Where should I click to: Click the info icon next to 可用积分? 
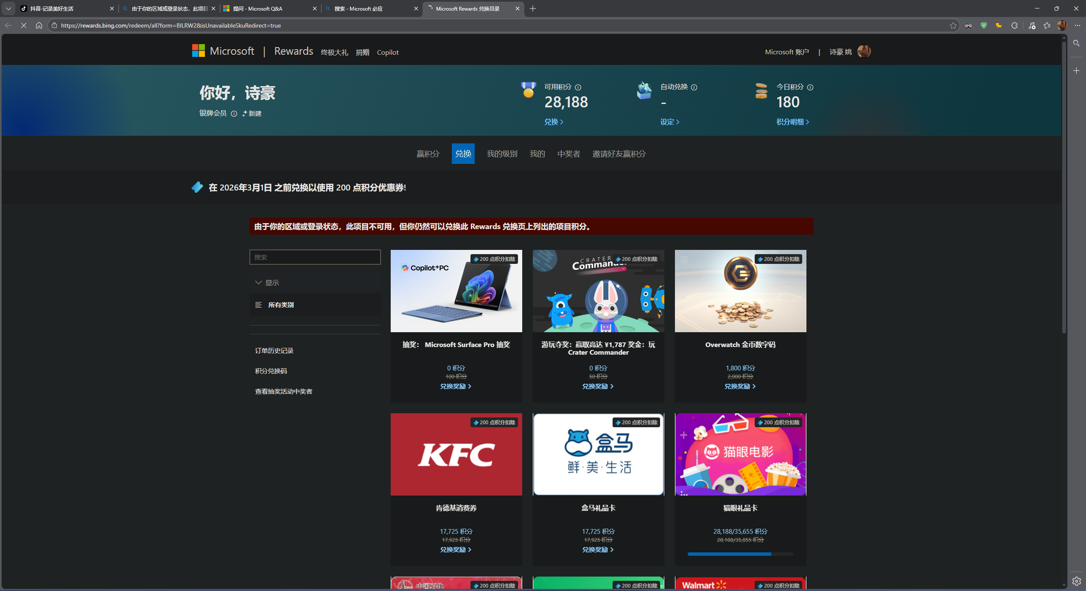coord(578,87)
